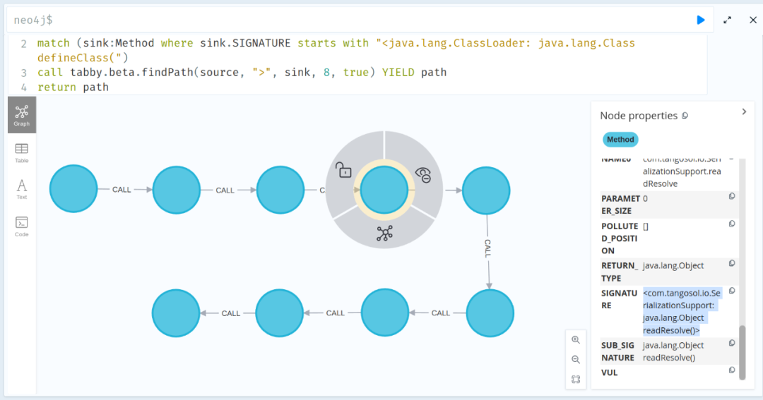This screenshot has height=400, width=763.
Task: Switch to the Table view tab
Action: pos(22,152)
